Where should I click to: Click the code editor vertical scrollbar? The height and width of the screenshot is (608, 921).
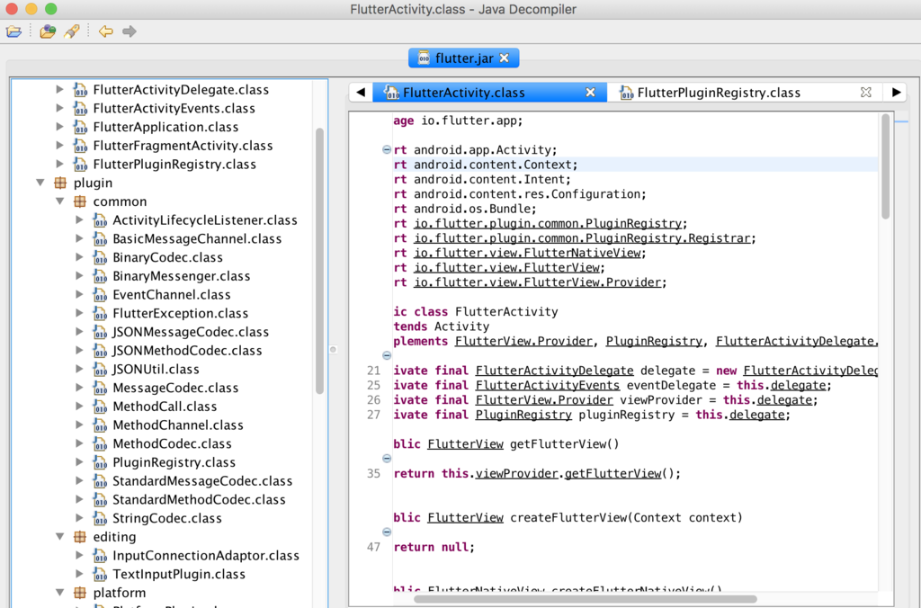885,166
